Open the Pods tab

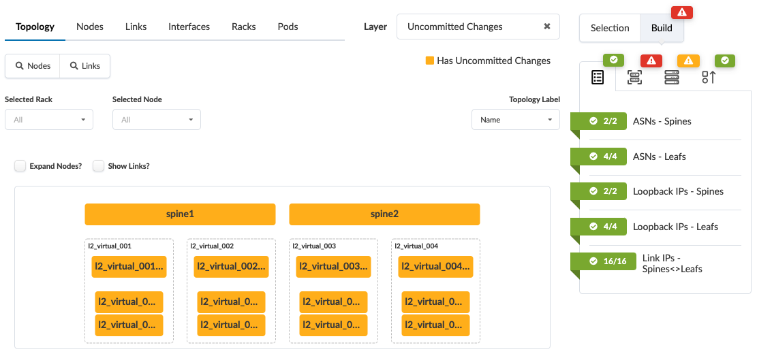[288, 27]
